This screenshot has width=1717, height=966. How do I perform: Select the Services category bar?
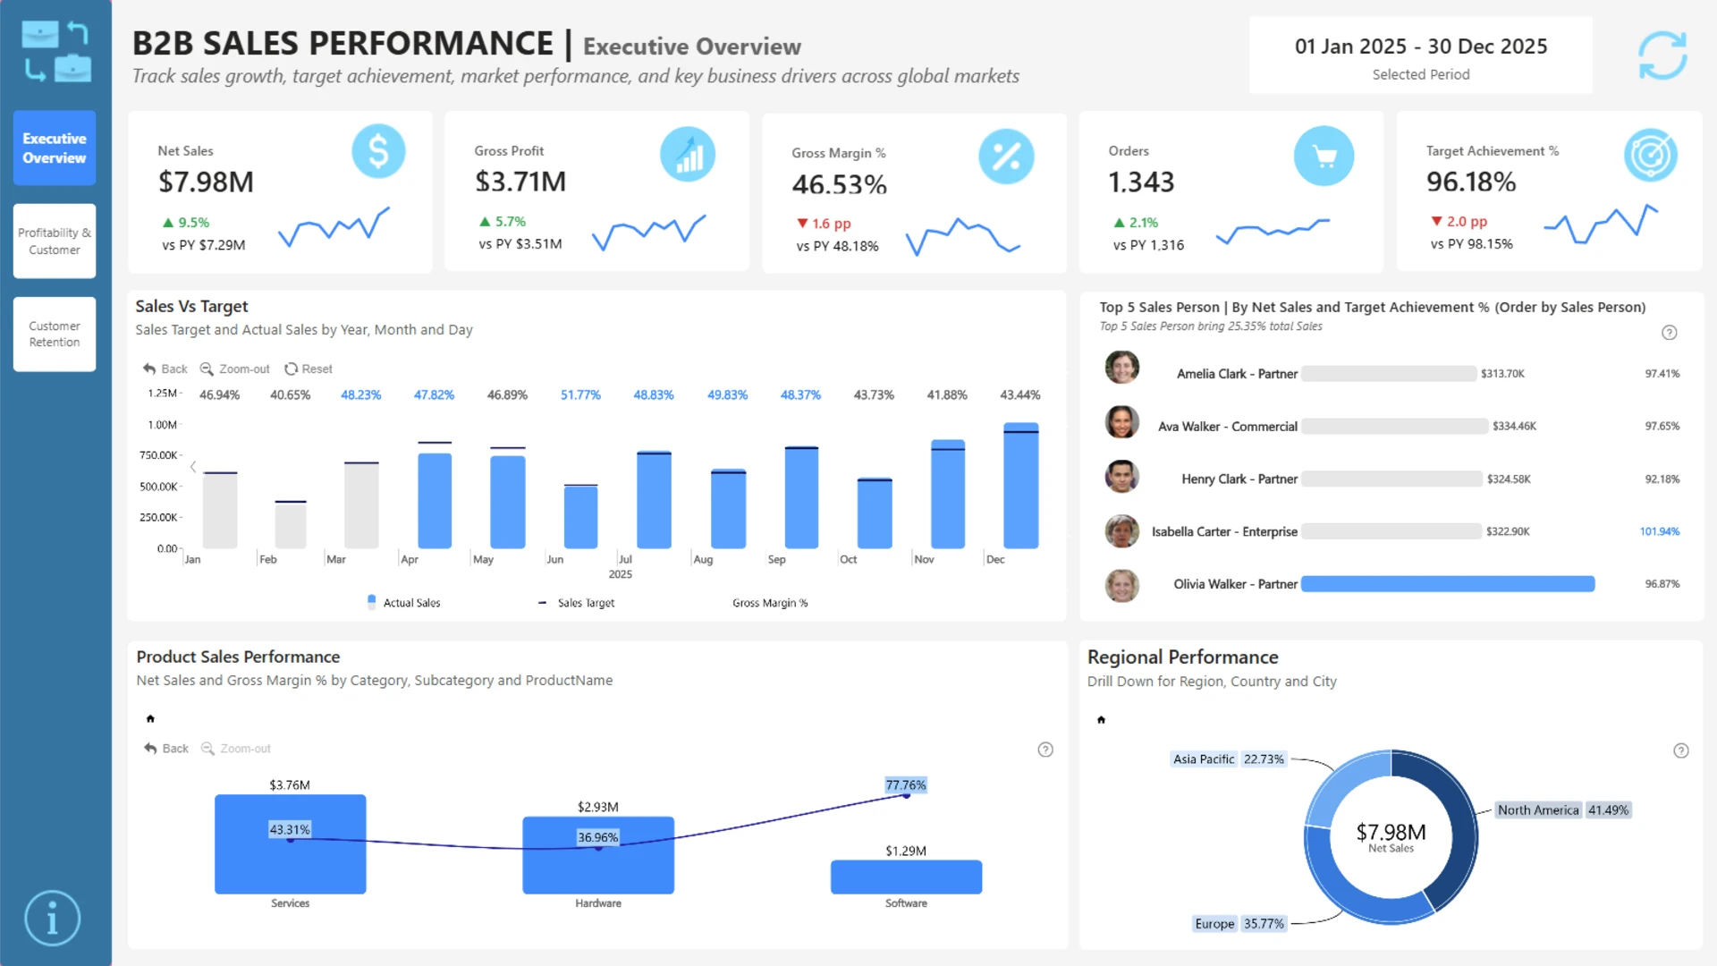291,844
